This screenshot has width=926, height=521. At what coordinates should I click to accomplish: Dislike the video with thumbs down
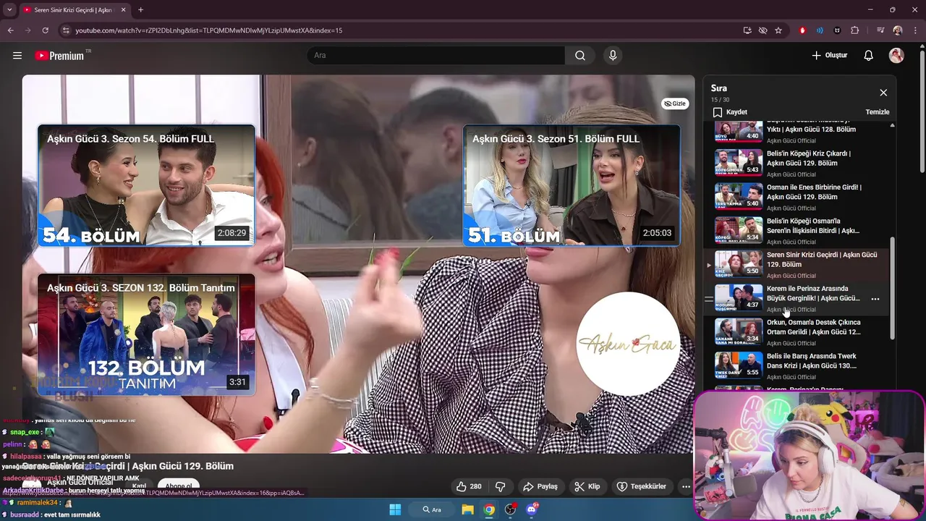click(500, 486)
